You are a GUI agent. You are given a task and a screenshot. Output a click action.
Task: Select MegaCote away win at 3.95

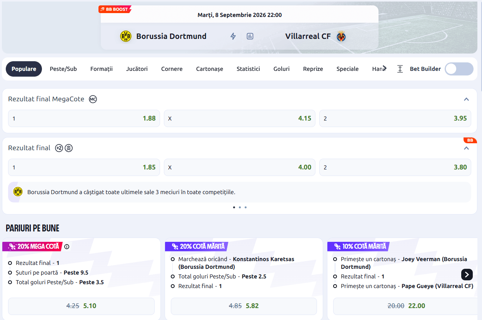click(395, 119)
